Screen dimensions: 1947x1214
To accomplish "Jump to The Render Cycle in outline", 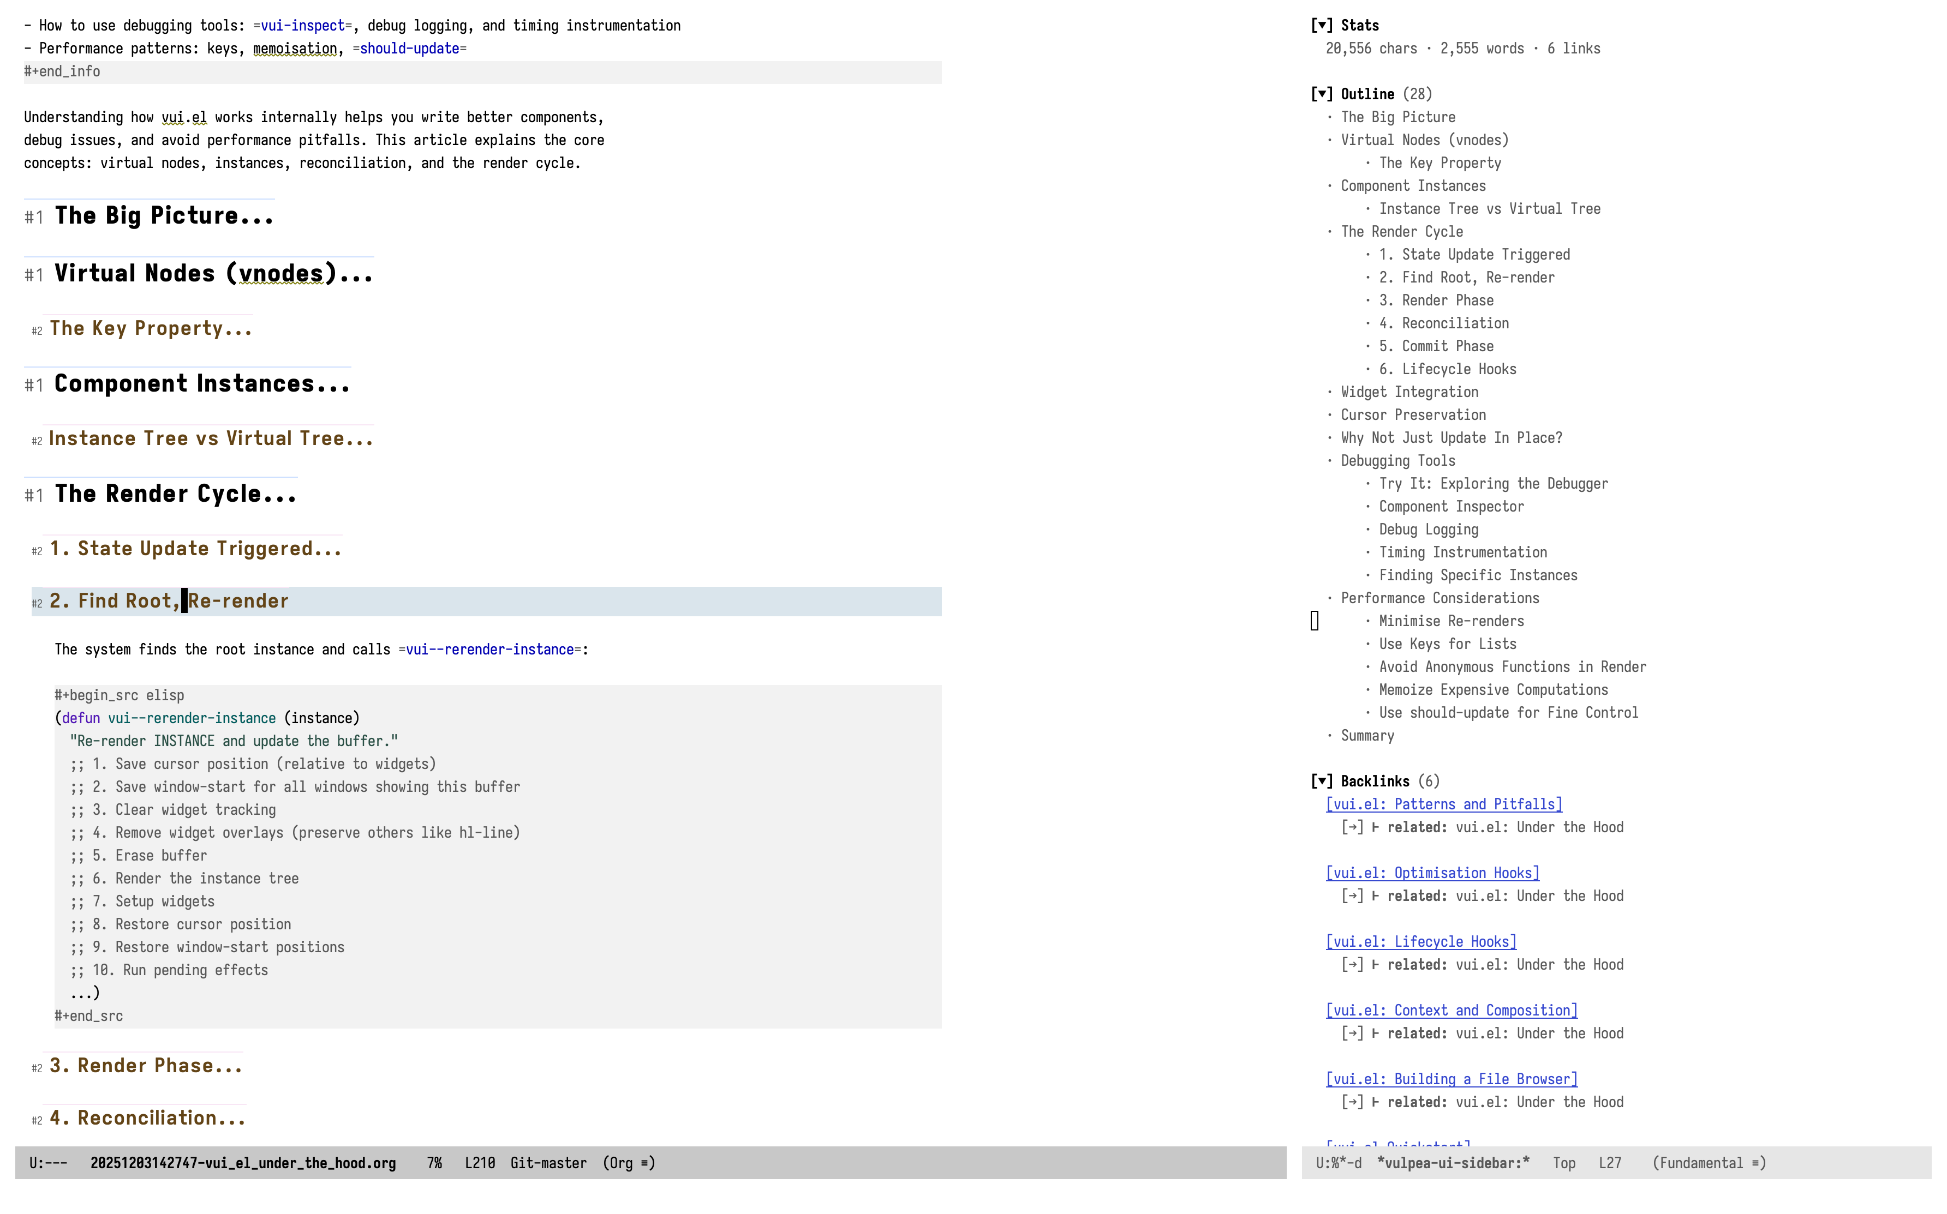I will [x=1402, y=231].
